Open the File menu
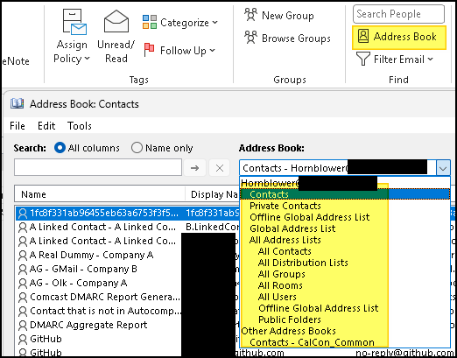 pos(17,126)
